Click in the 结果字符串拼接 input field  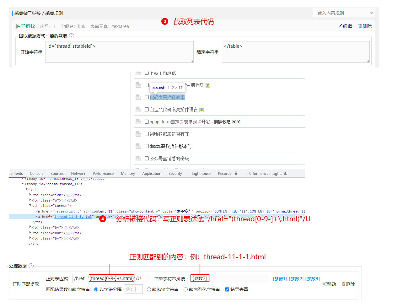coord(230,278)
